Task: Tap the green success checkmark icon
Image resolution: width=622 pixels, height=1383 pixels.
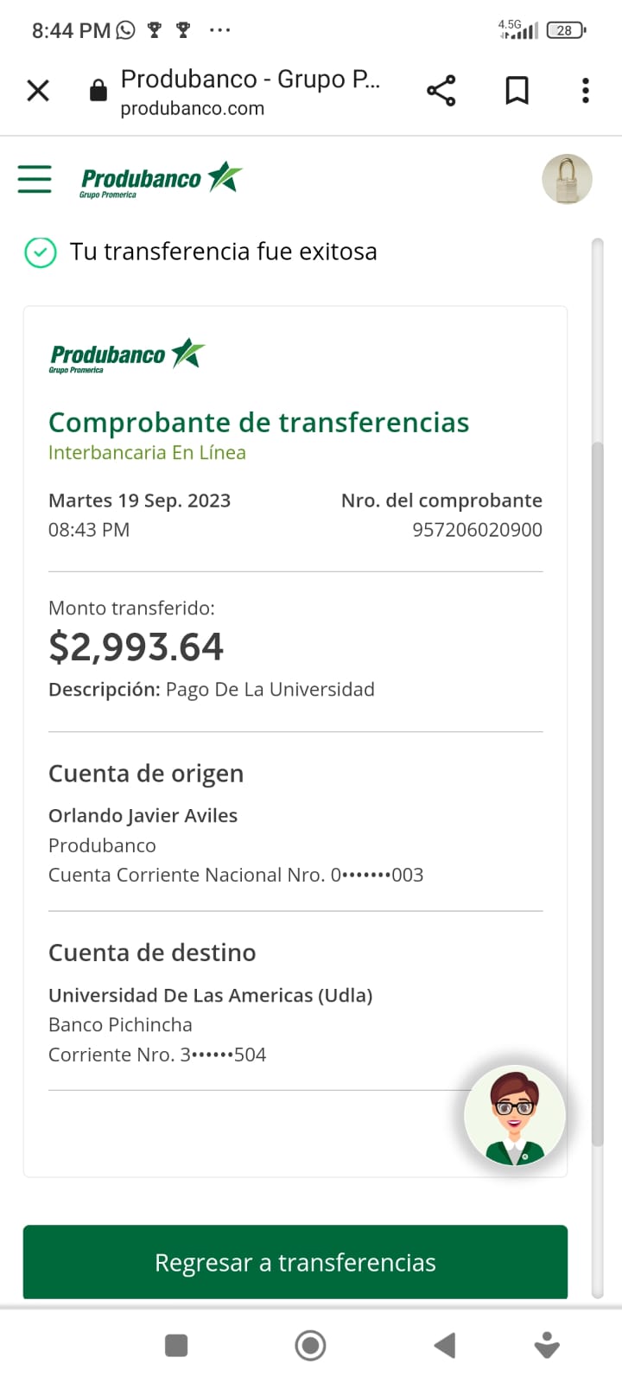Action: tap(40, 252)
